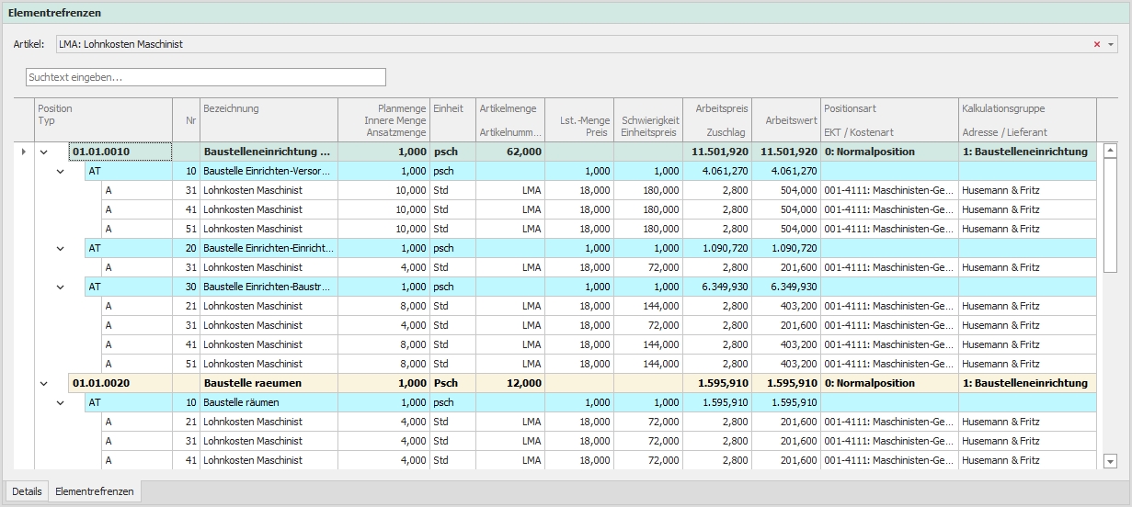Collapse position 01.01.0010 row
Image resolution: width=1132 pixels, height=507 pixels.
[x=43, y=152]
